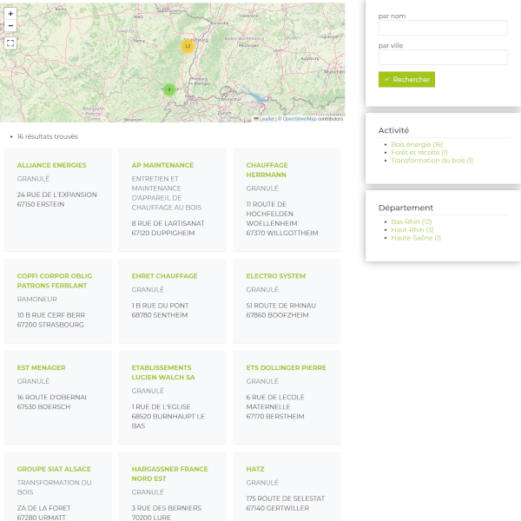This screenshot has height=521, width=521.
Task: Open ETABLISSEMENTS LUCIEN WALCH SA listing
Action: click(163, 373)
